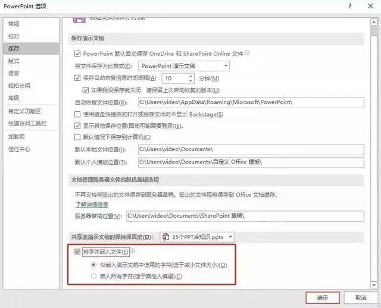Click the scrollbar down arrow

coord(374,285)
